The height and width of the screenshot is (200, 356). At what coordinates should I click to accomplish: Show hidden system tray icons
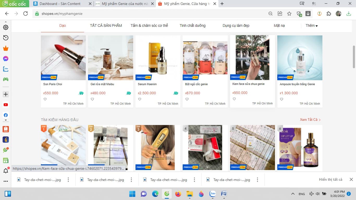[x=293, y=194]
